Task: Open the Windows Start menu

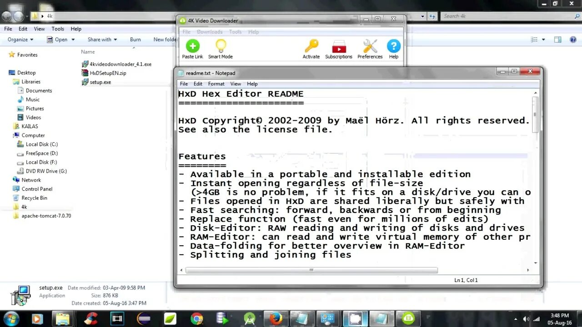Action: [11, 318]
